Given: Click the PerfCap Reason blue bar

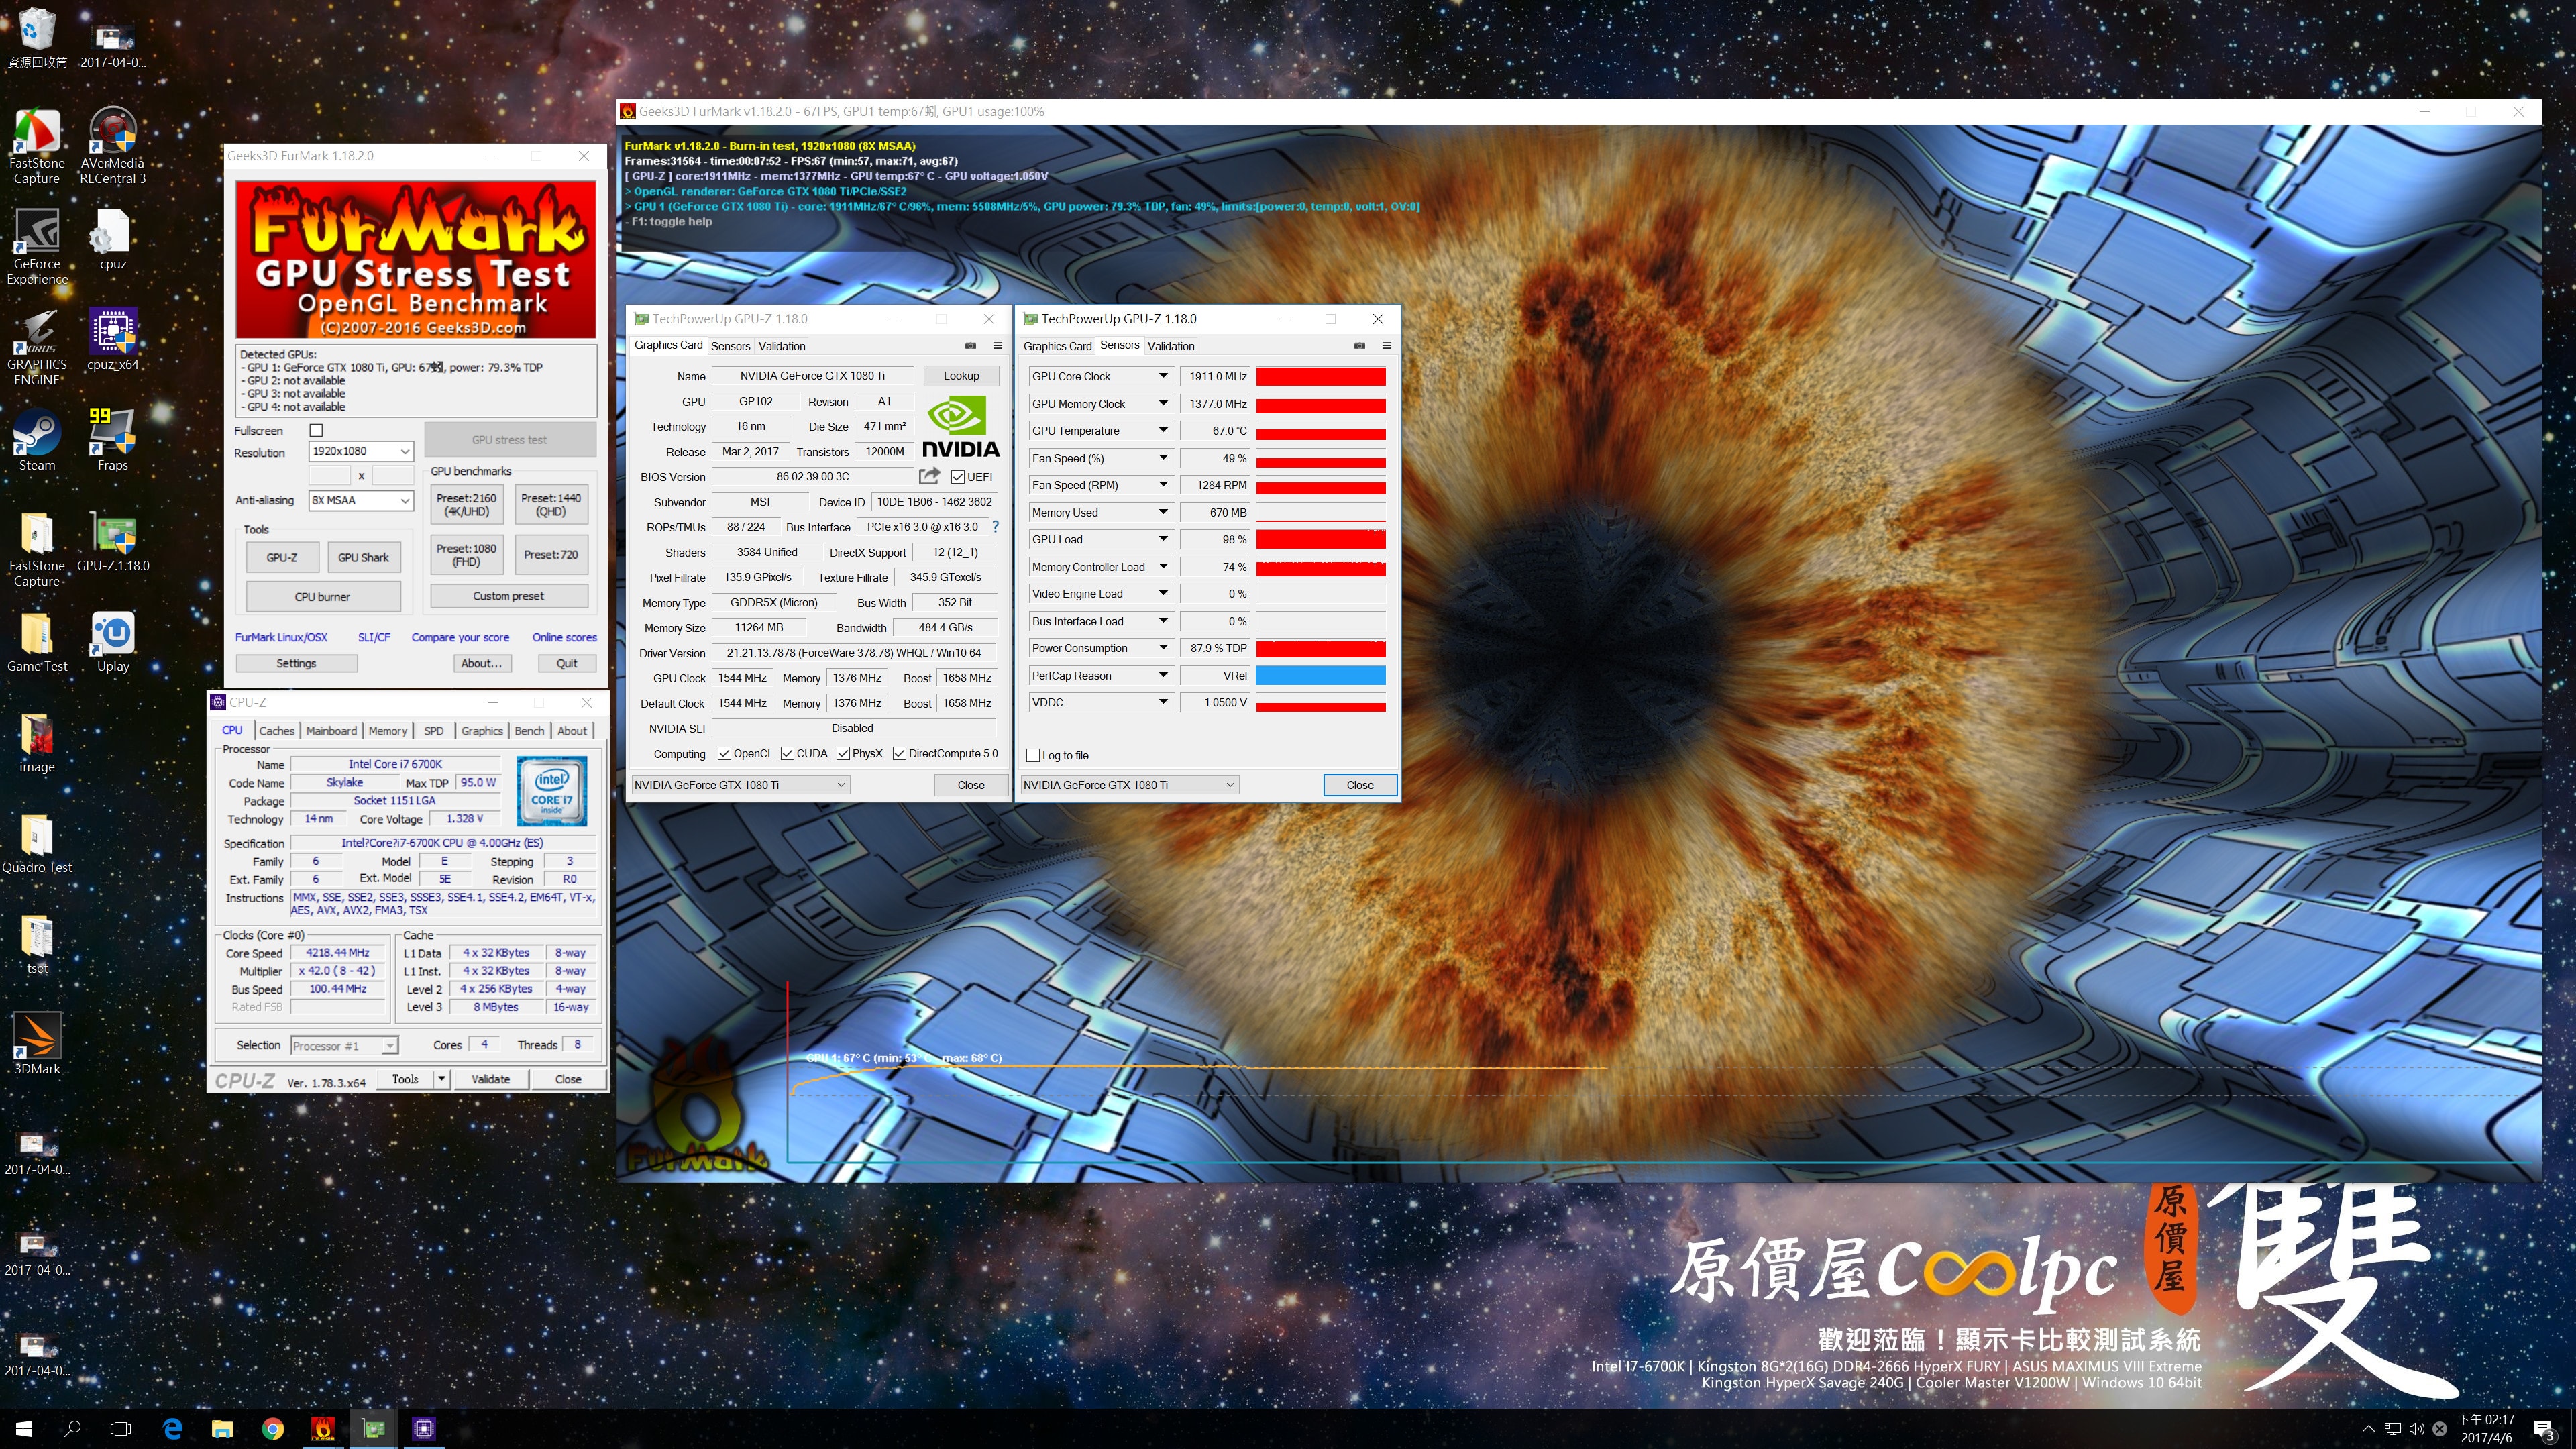Looking at the screenshot, I should coord(1320,675).
